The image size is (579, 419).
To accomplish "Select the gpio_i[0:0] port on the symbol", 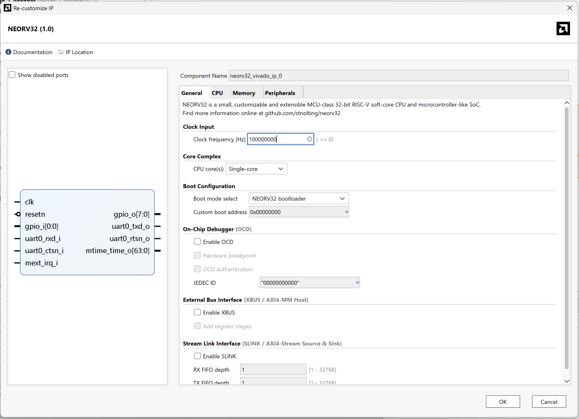I will tap(42, 226).
